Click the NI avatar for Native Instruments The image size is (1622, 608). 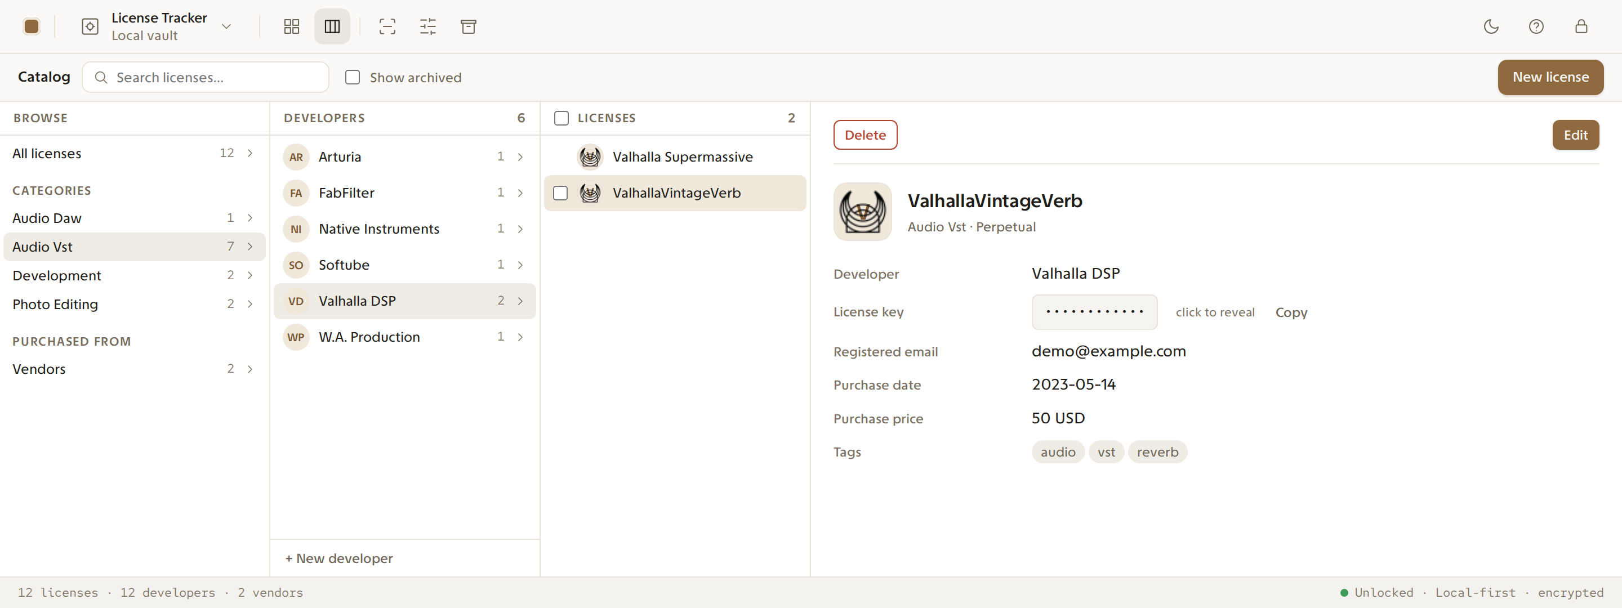tap(296, 229)
